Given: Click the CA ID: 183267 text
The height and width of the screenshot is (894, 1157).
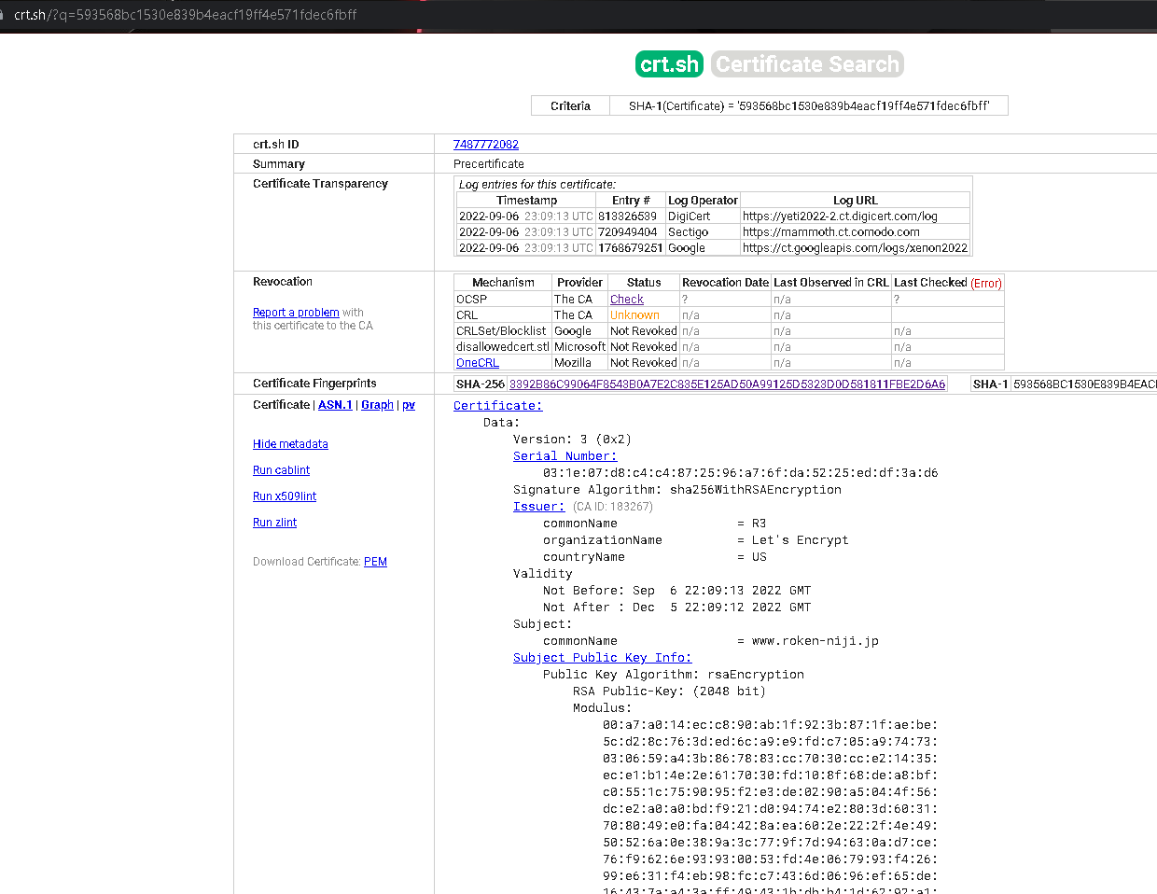Looking at the screenshot, I should point(613,507).
